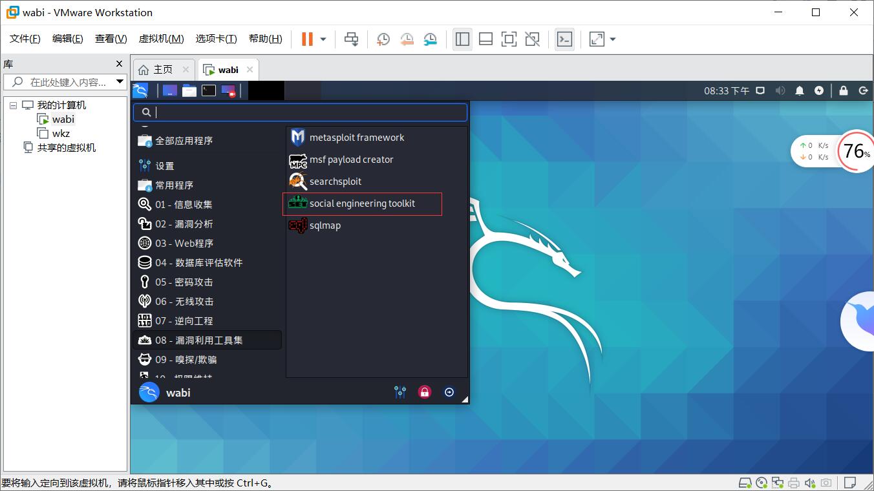This screenshot has width=874, height=491.
Task: Open the screen recorder icon in the Kali panel
Action: coord(228,90)
